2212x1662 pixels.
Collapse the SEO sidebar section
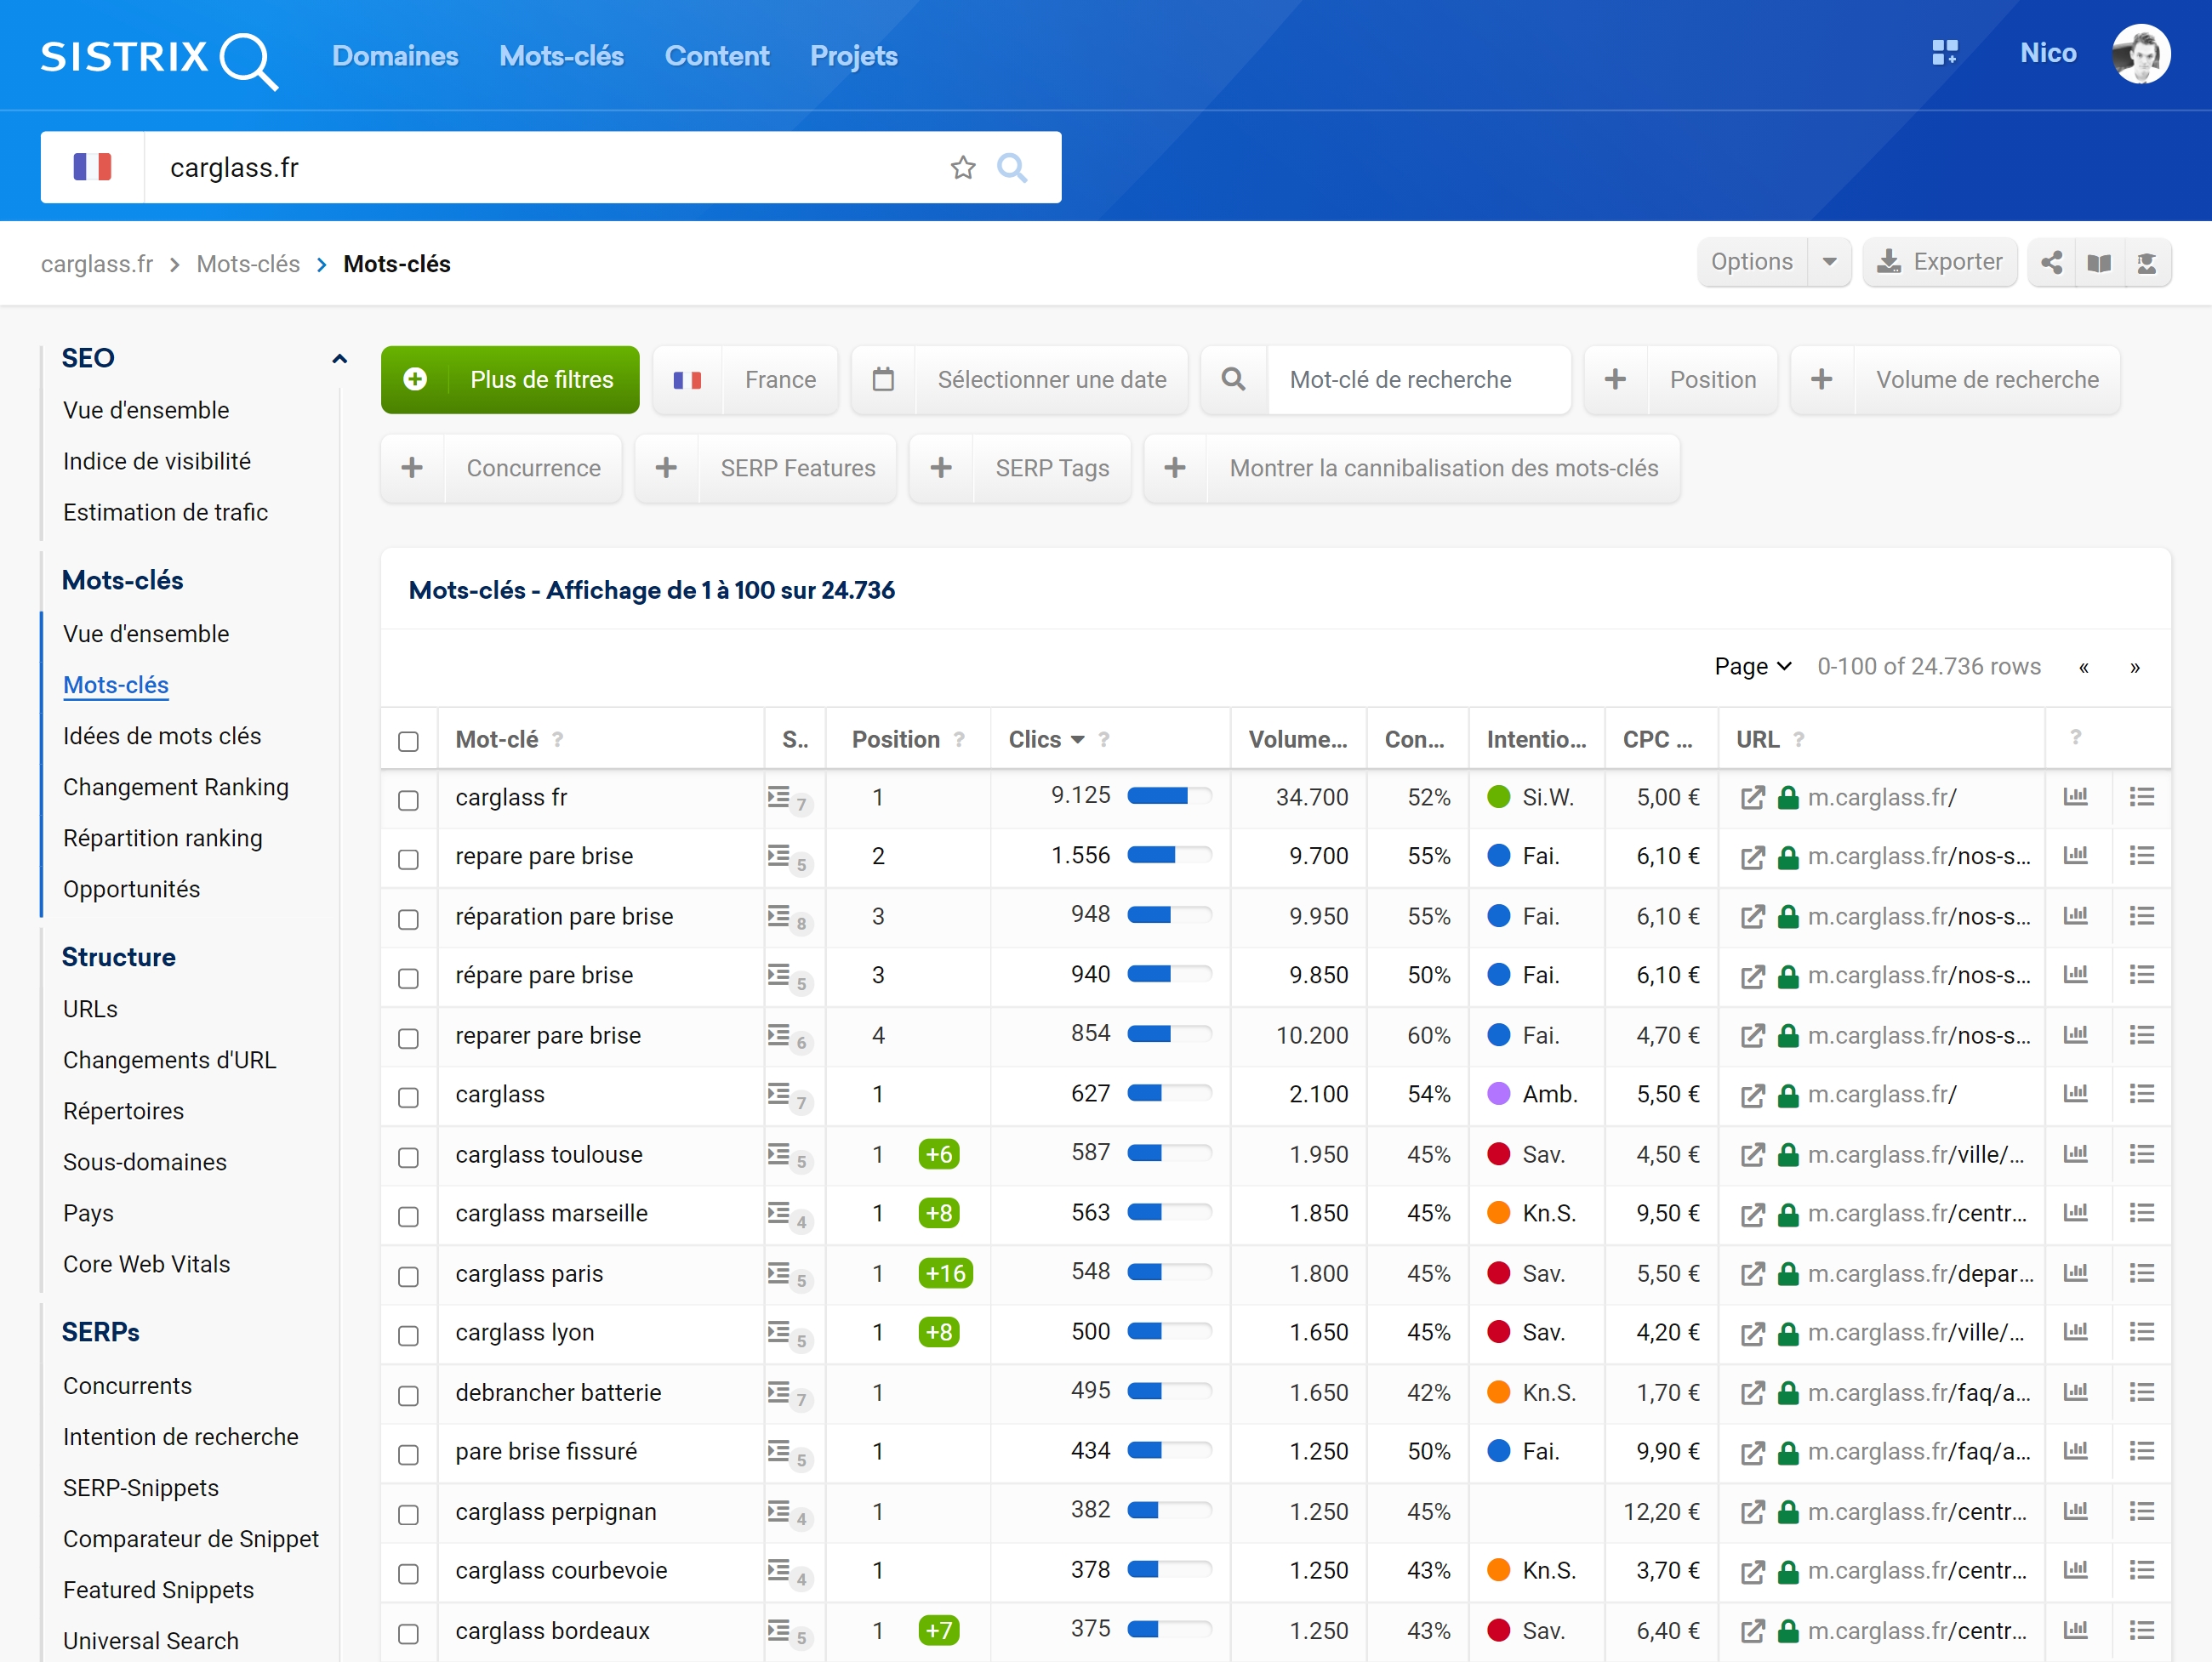coord(339,358)
